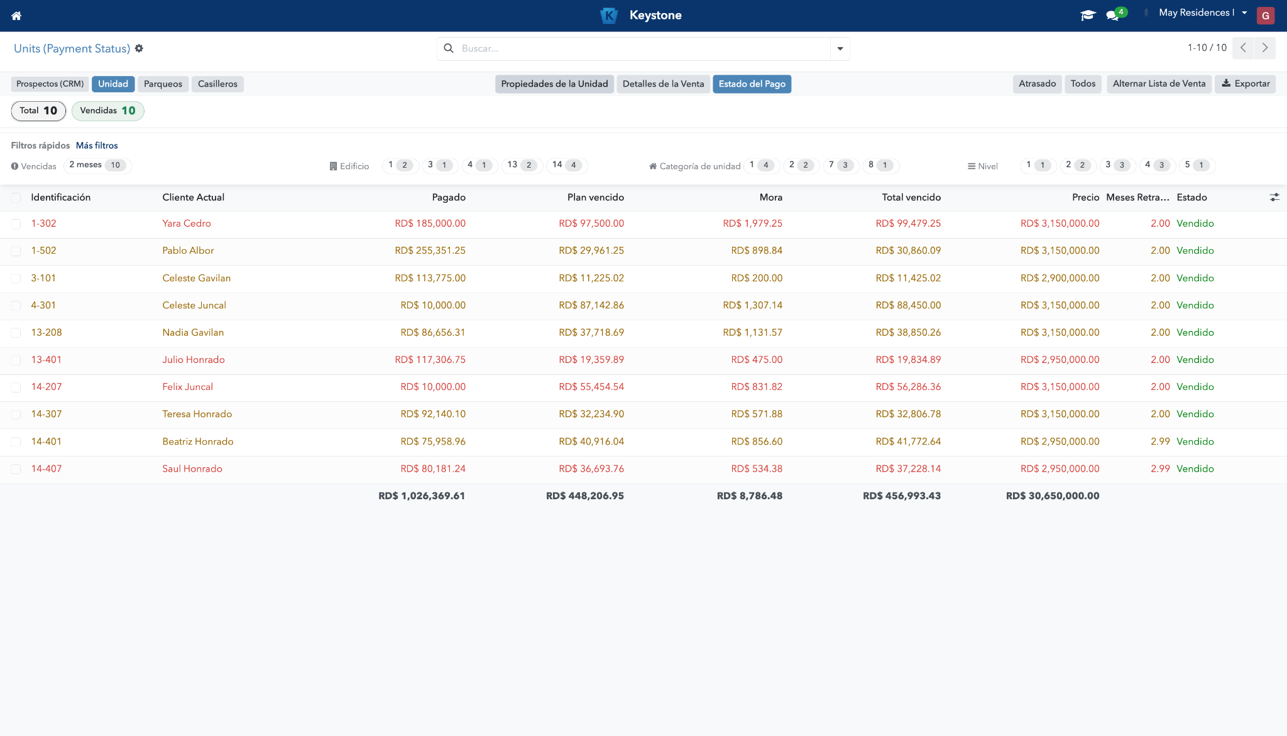This screenshot has height=736, width=1287.
Task: Select the Parqueos tab
Action: (163, 84)
